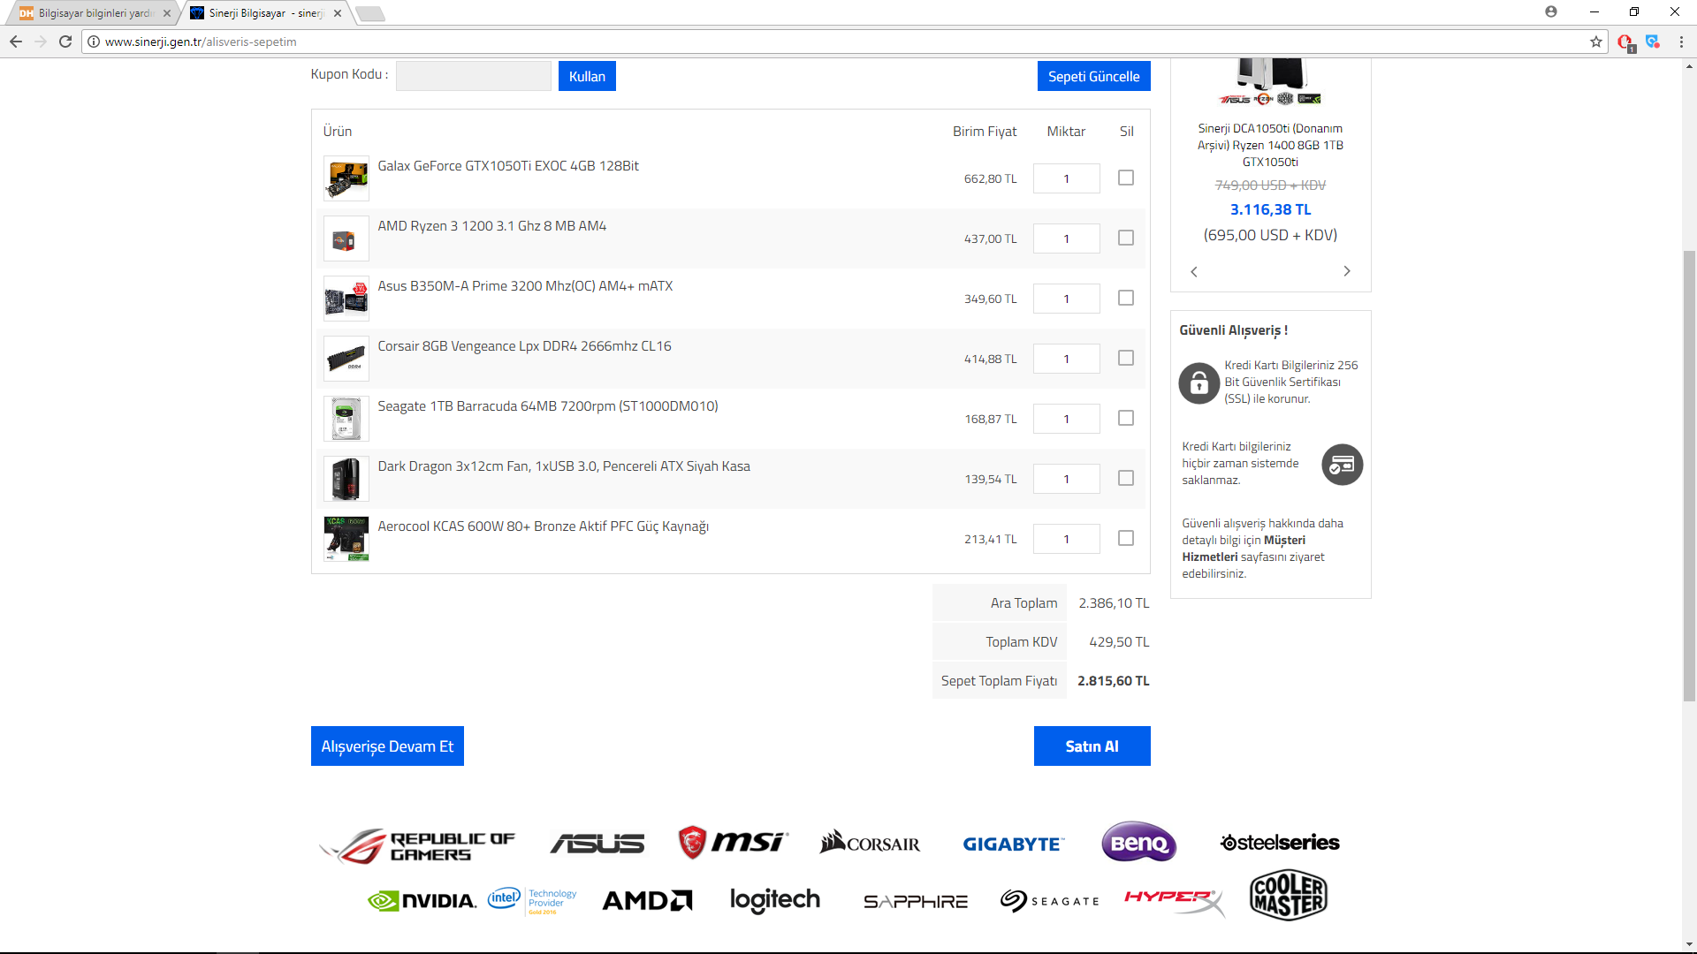Open the Cooler Master brand logo

(x=1288, y=895)
